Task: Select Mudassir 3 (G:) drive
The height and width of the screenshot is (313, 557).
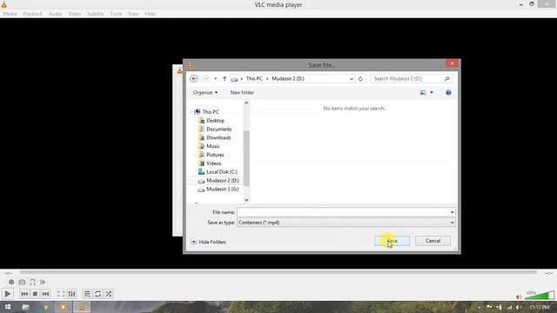Action: [223, 190]
